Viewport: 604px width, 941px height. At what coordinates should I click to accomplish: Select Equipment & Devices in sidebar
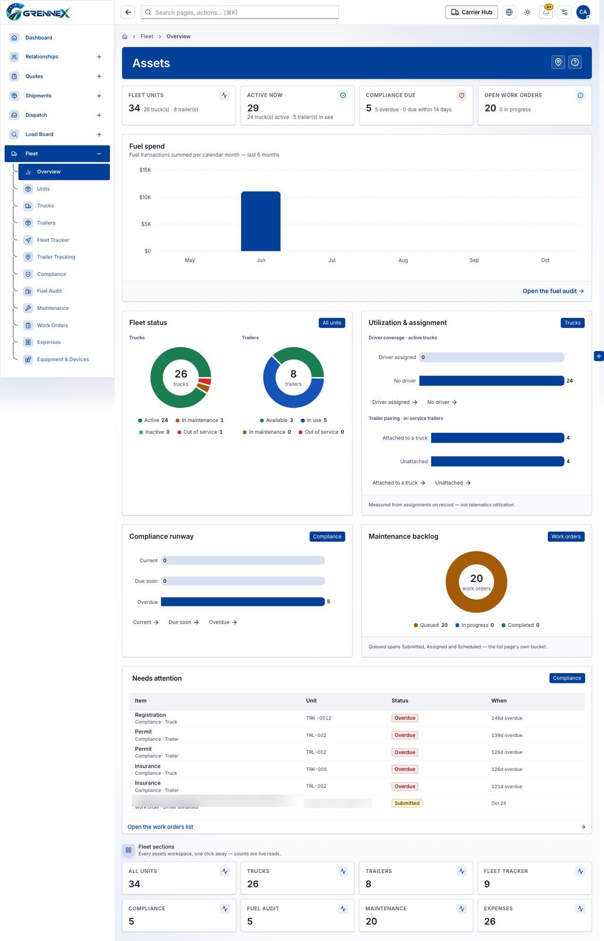(64, 359)
